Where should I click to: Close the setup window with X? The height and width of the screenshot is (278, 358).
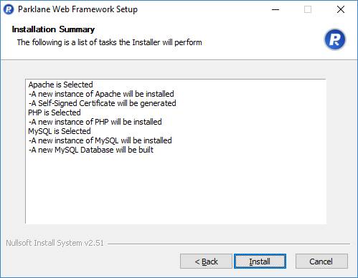341,9
